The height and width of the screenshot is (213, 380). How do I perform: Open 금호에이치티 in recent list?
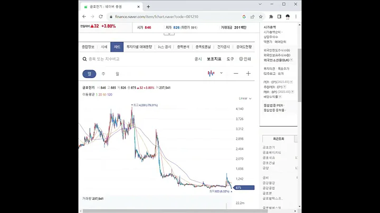pyautogui.click(x=272, y=153)
